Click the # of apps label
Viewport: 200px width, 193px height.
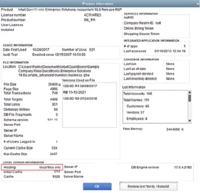pyautogui.click(x=131, y=46)
